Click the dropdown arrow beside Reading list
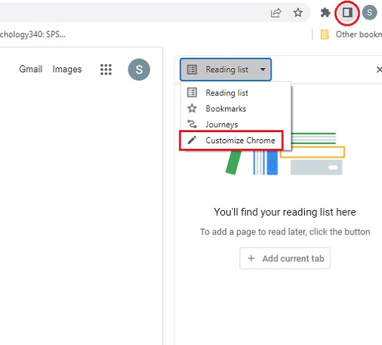 (263, 70)
